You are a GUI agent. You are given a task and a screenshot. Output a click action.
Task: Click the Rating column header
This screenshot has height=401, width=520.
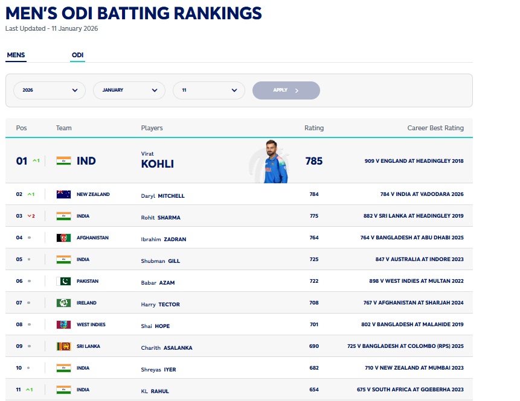pyautogui.click(x=313, y=128)
